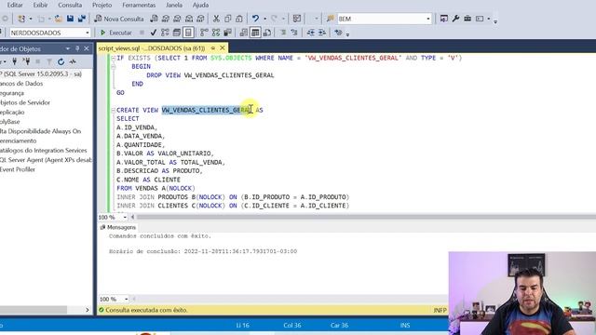Click the Object Explorer scroll right arrow
The image size is (596, 335).
pos(87,310)
